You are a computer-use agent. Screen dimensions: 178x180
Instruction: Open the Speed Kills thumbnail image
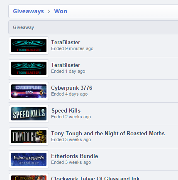pyautogui.click(x=29, y=114)
